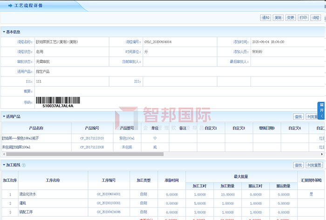Collapse the 加工路线 section

pyautogui.click(x=4, y=165)
